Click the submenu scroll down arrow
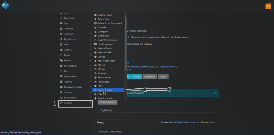274x135 pixels. [125, 99]
